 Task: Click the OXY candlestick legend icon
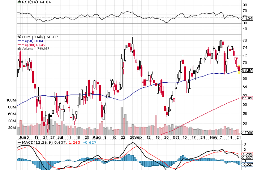[x=19, y=37]
